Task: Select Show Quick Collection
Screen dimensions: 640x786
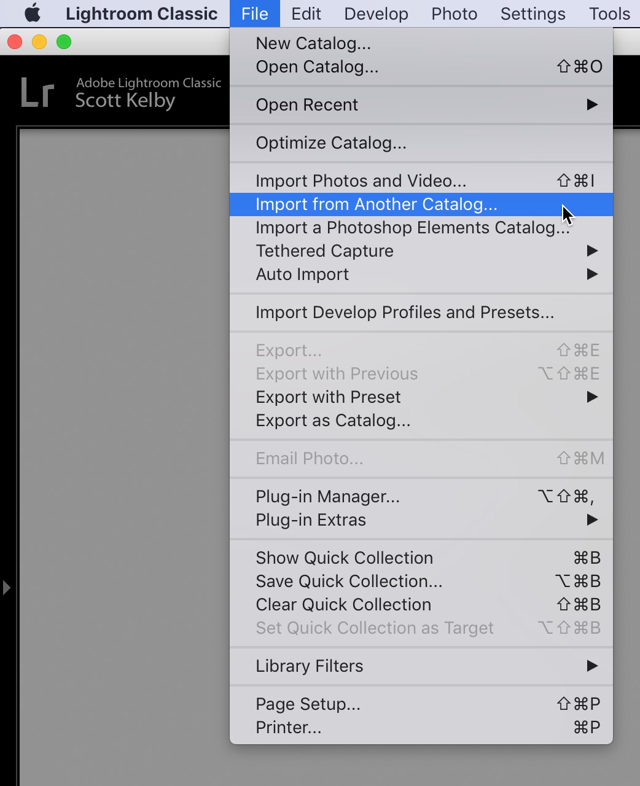Action: [x=421, y=558]
